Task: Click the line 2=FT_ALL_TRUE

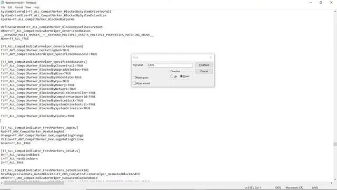Action: click(x=12, y=163)
